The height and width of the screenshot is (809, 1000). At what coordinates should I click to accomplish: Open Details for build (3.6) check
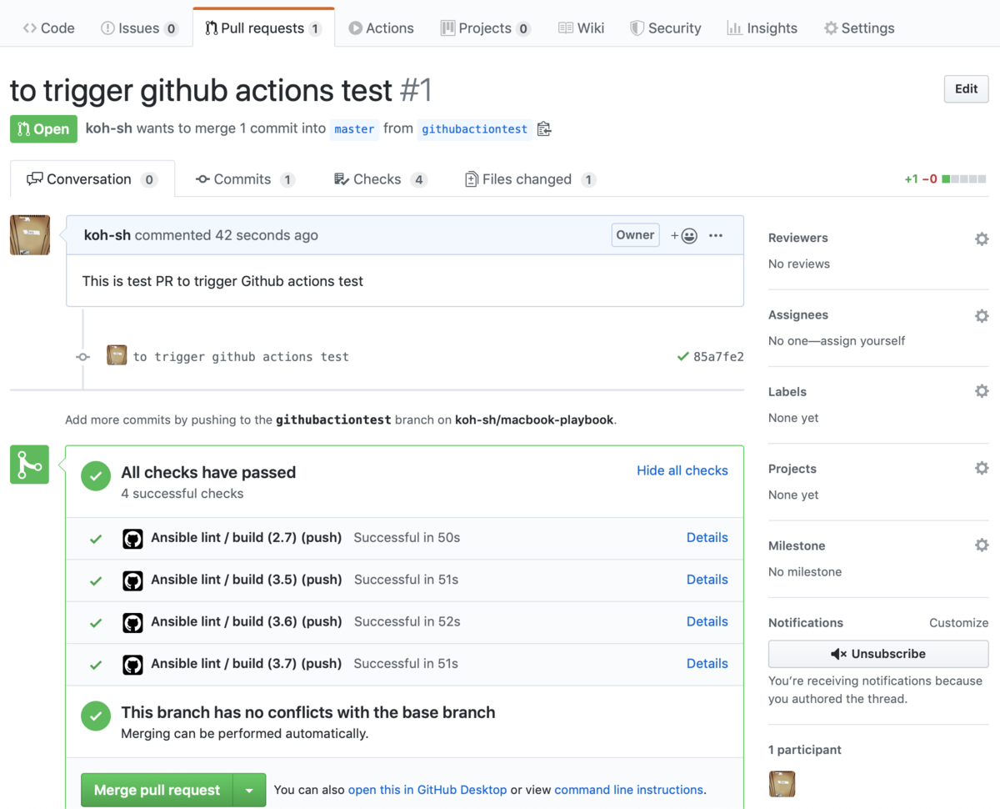tap(707, 621)
